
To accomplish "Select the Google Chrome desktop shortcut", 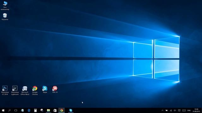I will coord(35,90).
